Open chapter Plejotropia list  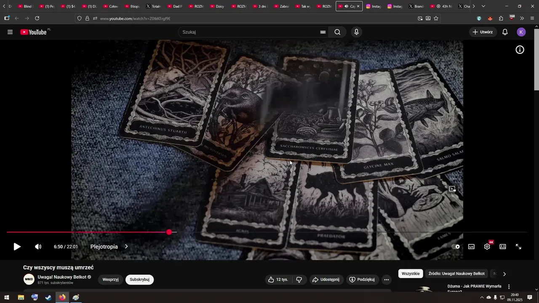(x=109, y=247)
